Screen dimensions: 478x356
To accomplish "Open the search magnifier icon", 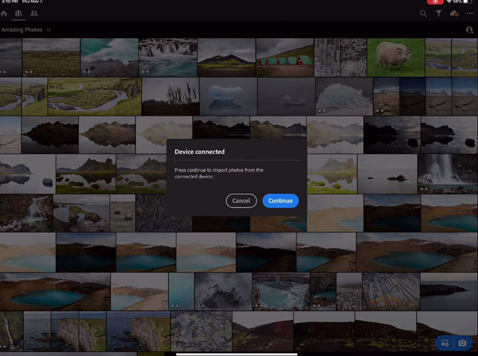I will tap(423, 13).
